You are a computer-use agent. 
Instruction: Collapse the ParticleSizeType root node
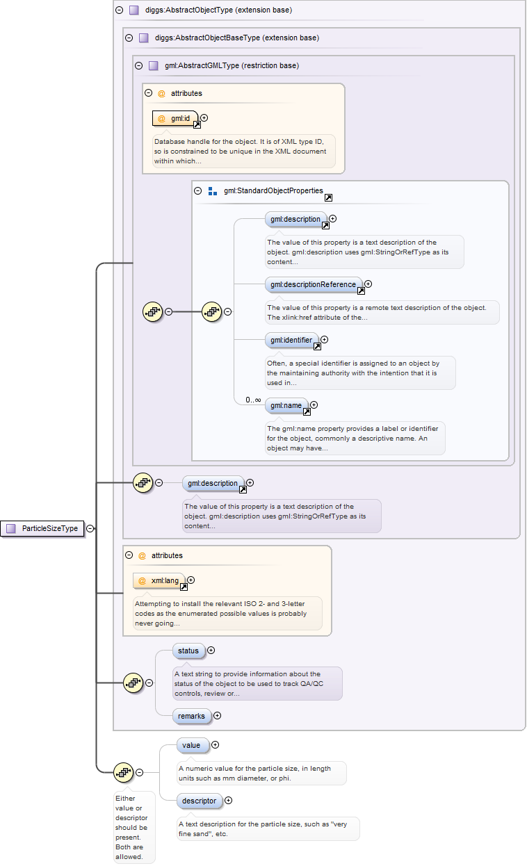[x=90, y=528]
